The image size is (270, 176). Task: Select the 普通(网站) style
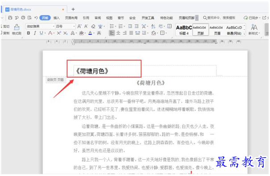pos(234,30)
